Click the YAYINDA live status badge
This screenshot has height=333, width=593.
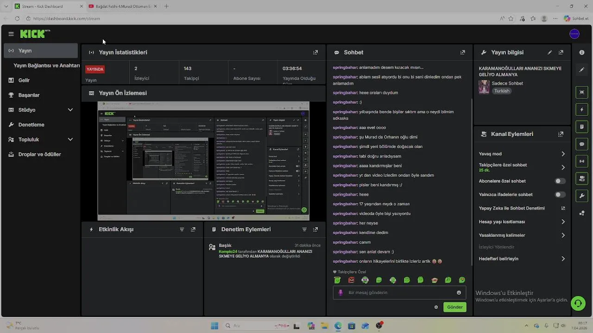pyautogui.click(x=95, y=69)
